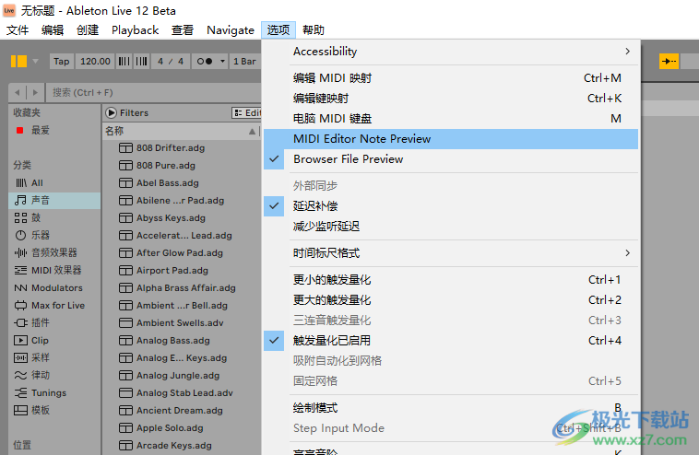Toggle 绘制模式 draw mode

tap(451, 408)
